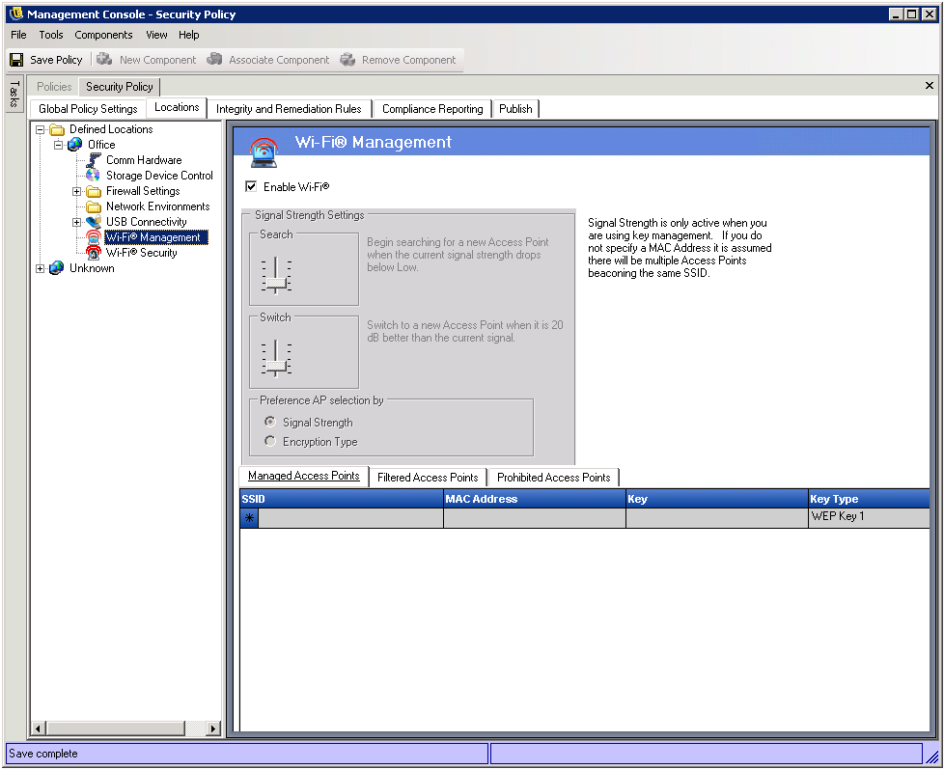
Task: Switch to the Filtered Access Points tab
Action: click(428, 478)
